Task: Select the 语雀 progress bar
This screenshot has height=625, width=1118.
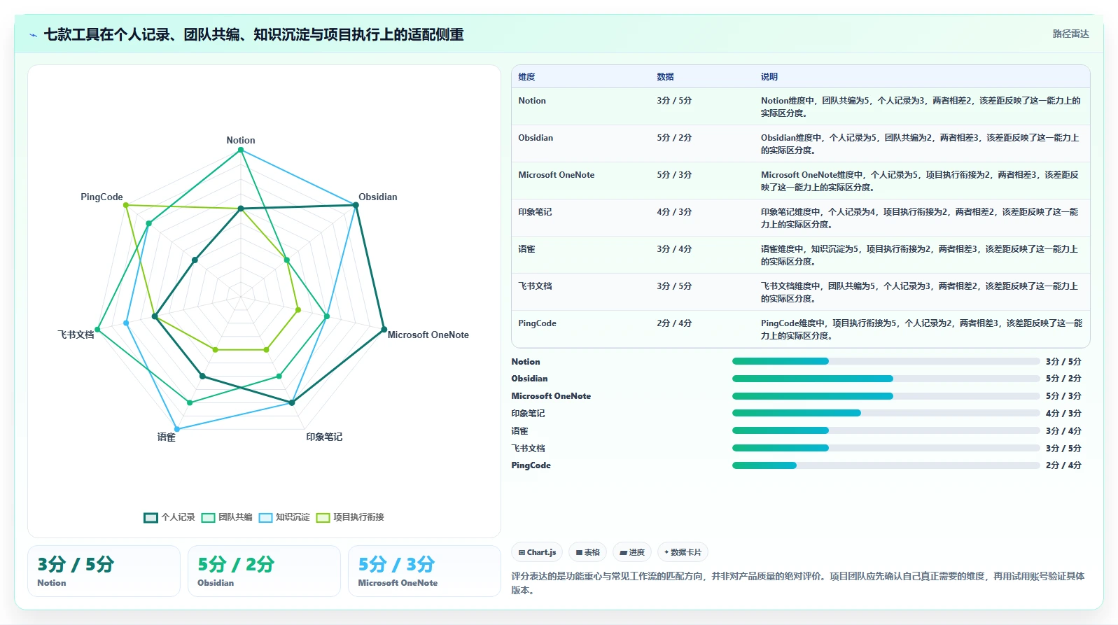Action: (886, 430)
